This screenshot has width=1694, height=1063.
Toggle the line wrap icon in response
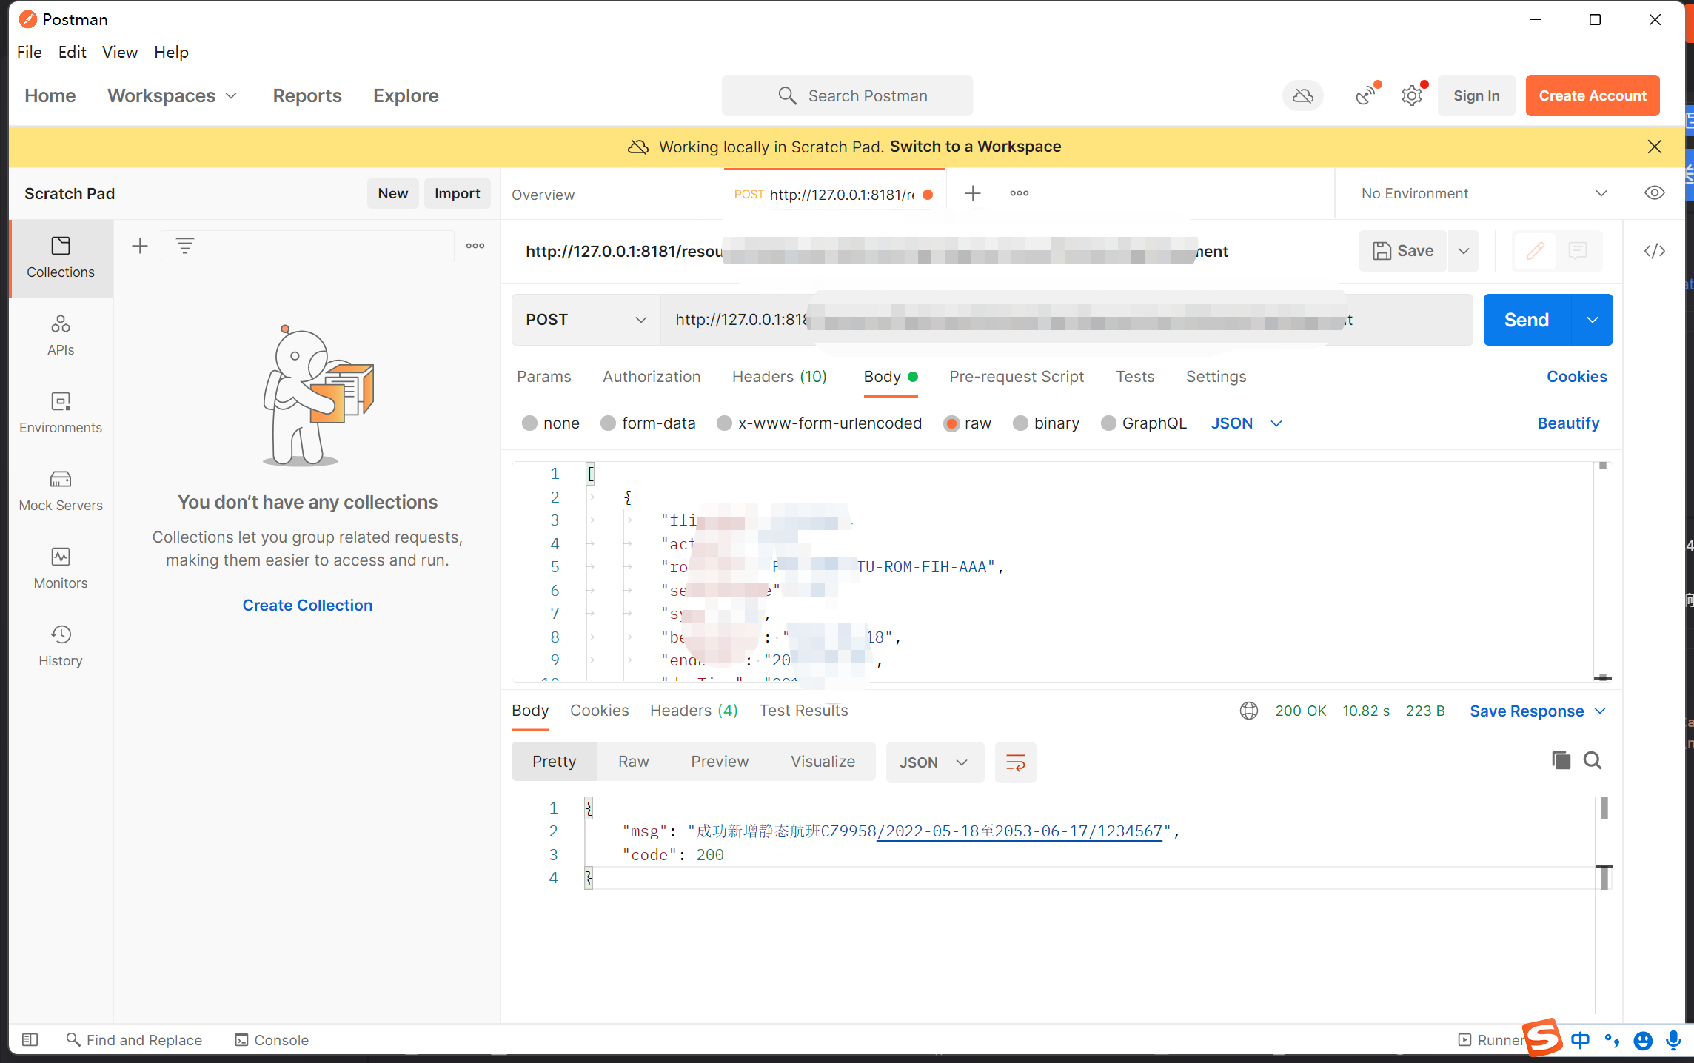[x=1016, y=762]
